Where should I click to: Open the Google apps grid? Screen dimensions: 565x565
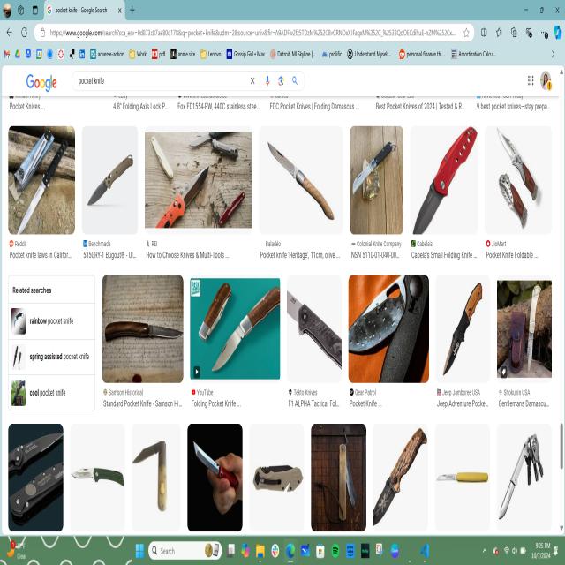(531, 80)
